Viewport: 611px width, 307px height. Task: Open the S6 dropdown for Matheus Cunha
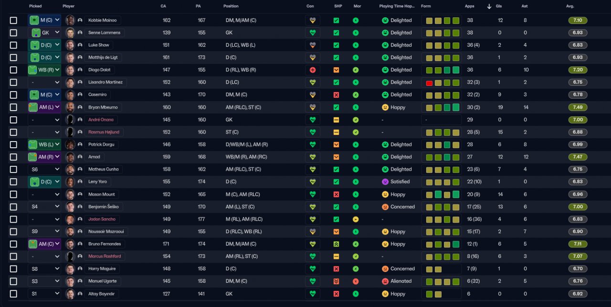coord(44,169)
